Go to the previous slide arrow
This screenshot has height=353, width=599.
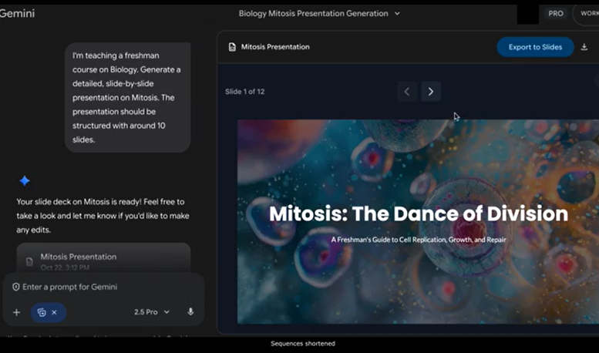[408, 92]
